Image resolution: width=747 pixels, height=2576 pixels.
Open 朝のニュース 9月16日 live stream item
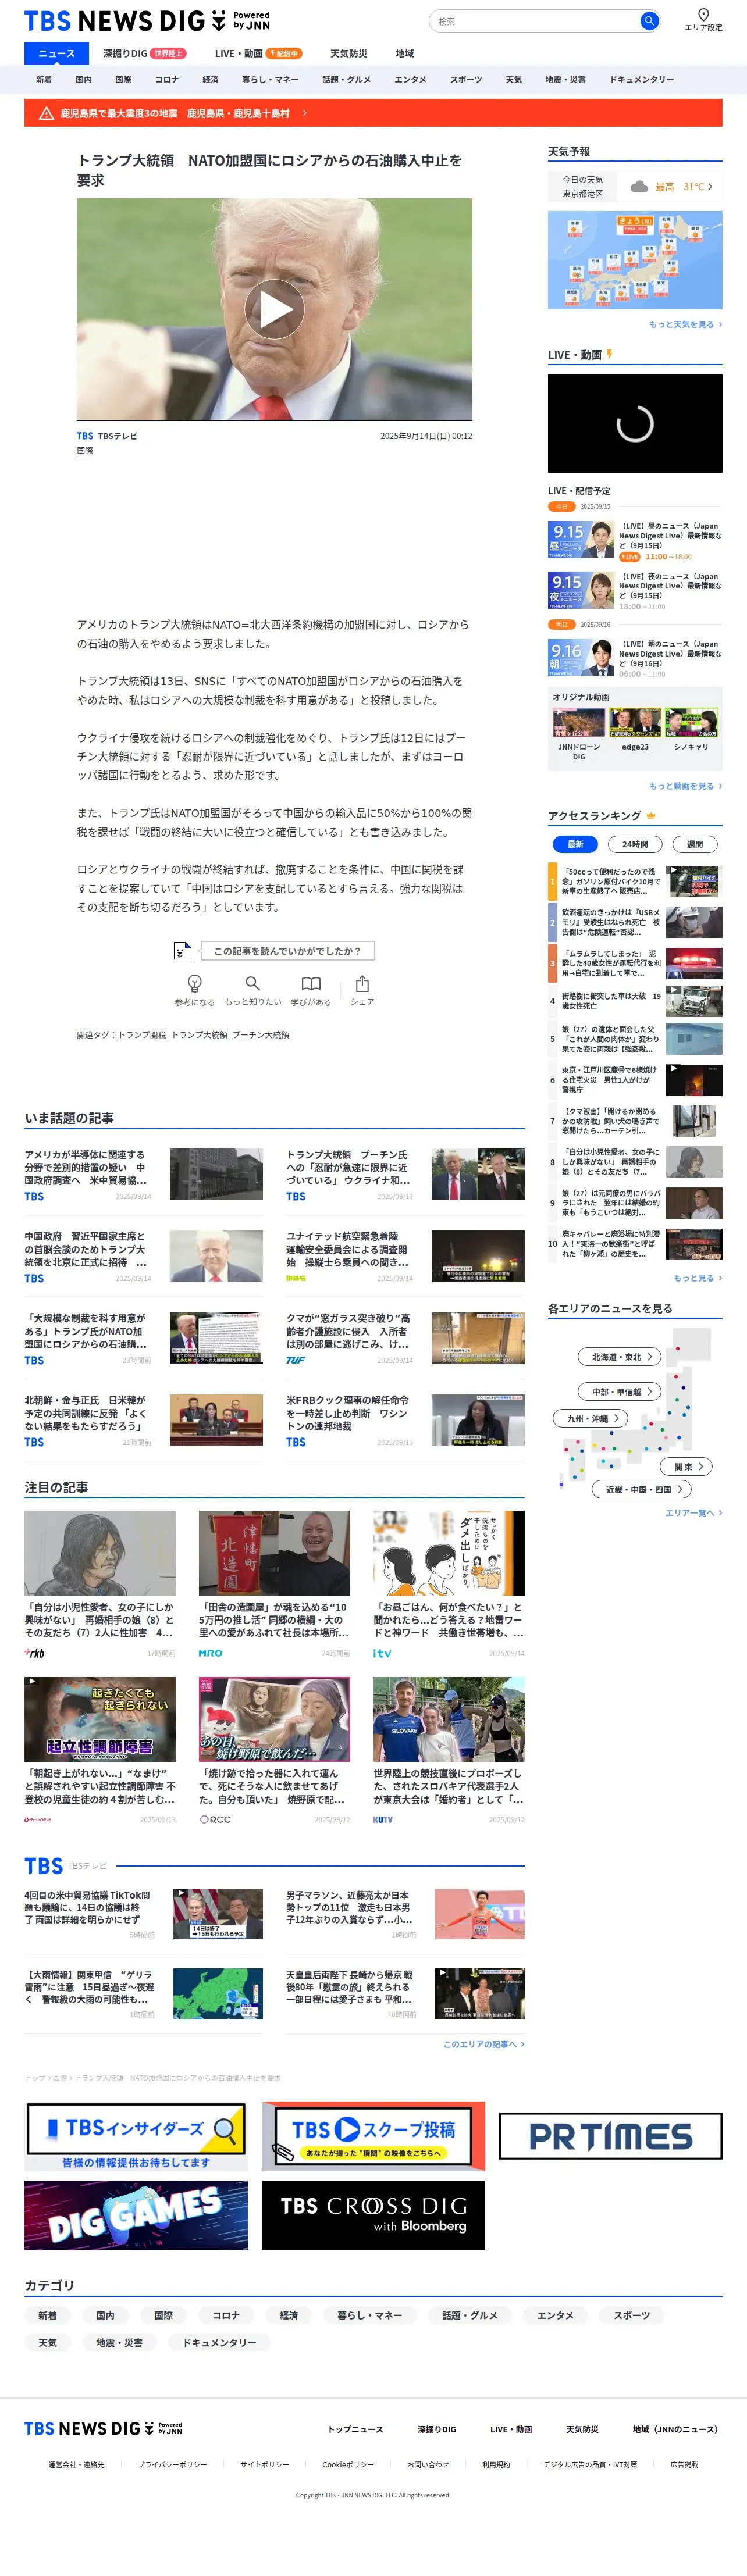tap(635, 658)
